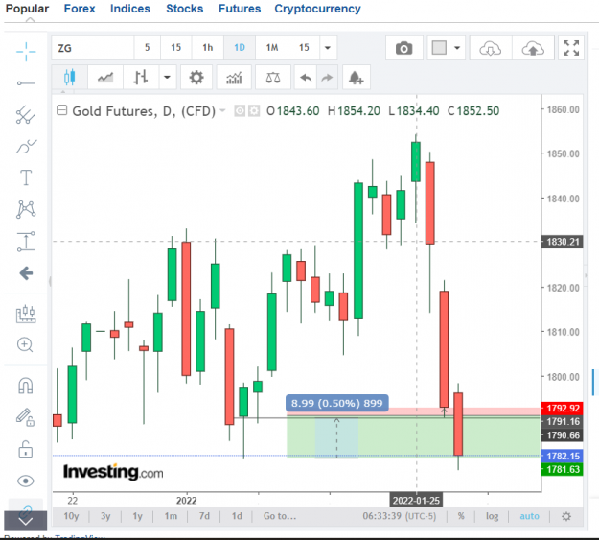Image resolution: width=599 pixels, height=540 pixels.
Task: Select the 1D interval
Action: click(240, 48)
